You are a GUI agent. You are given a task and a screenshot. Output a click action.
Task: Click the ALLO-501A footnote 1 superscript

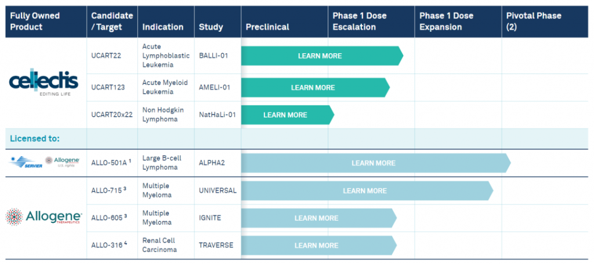(x=130, y=161)
